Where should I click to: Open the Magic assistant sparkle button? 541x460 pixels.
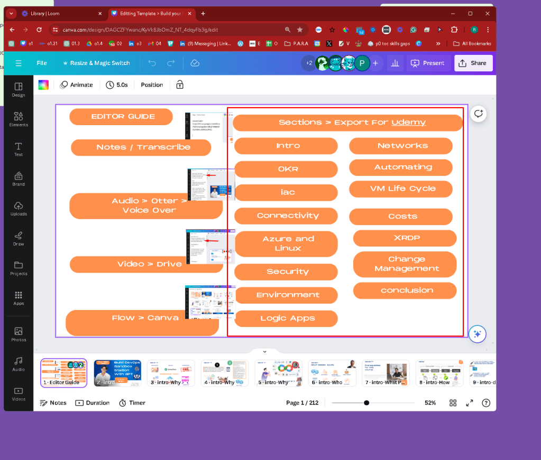pos(478,334)
